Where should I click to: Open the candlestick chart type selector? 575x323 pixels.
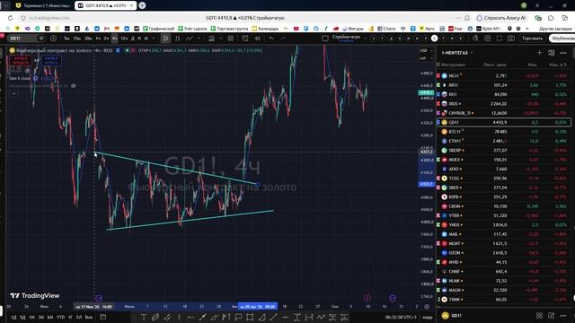pyautogui.click(x=165, y=39)
